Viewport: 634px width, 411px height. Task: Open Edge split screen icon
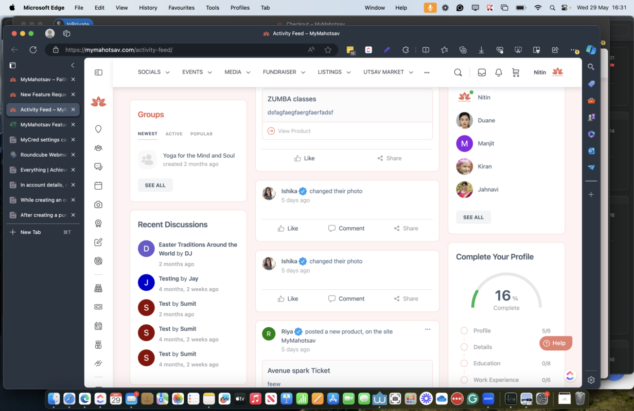pos(426,50)
